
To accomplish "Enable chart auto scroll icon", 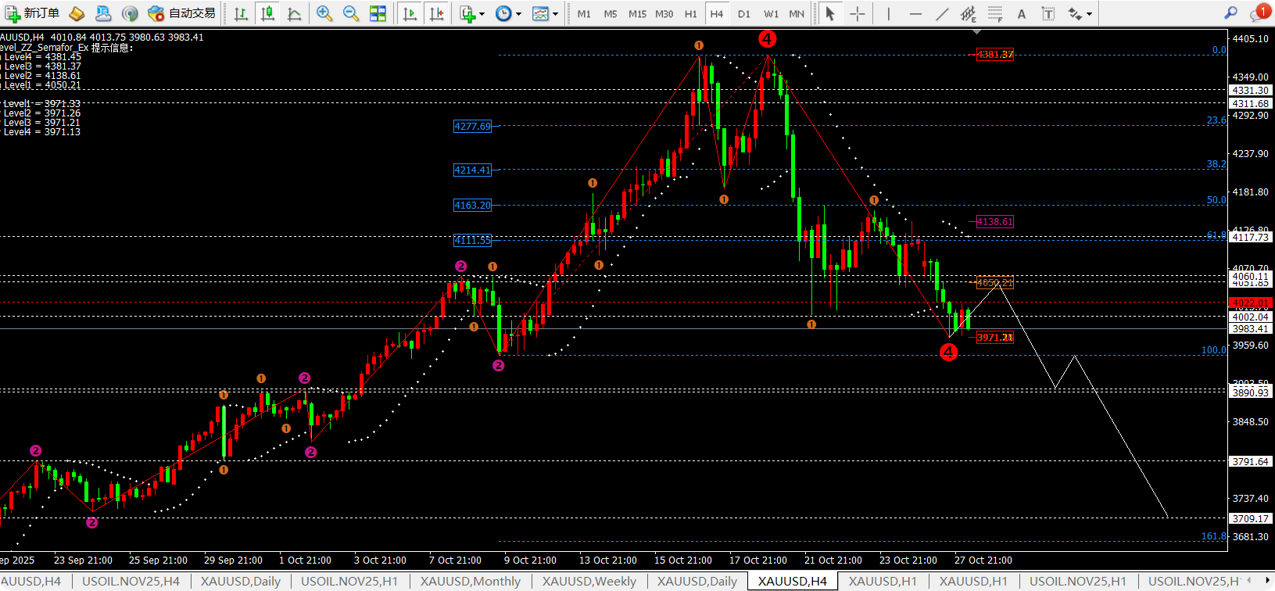I will 409,13.
